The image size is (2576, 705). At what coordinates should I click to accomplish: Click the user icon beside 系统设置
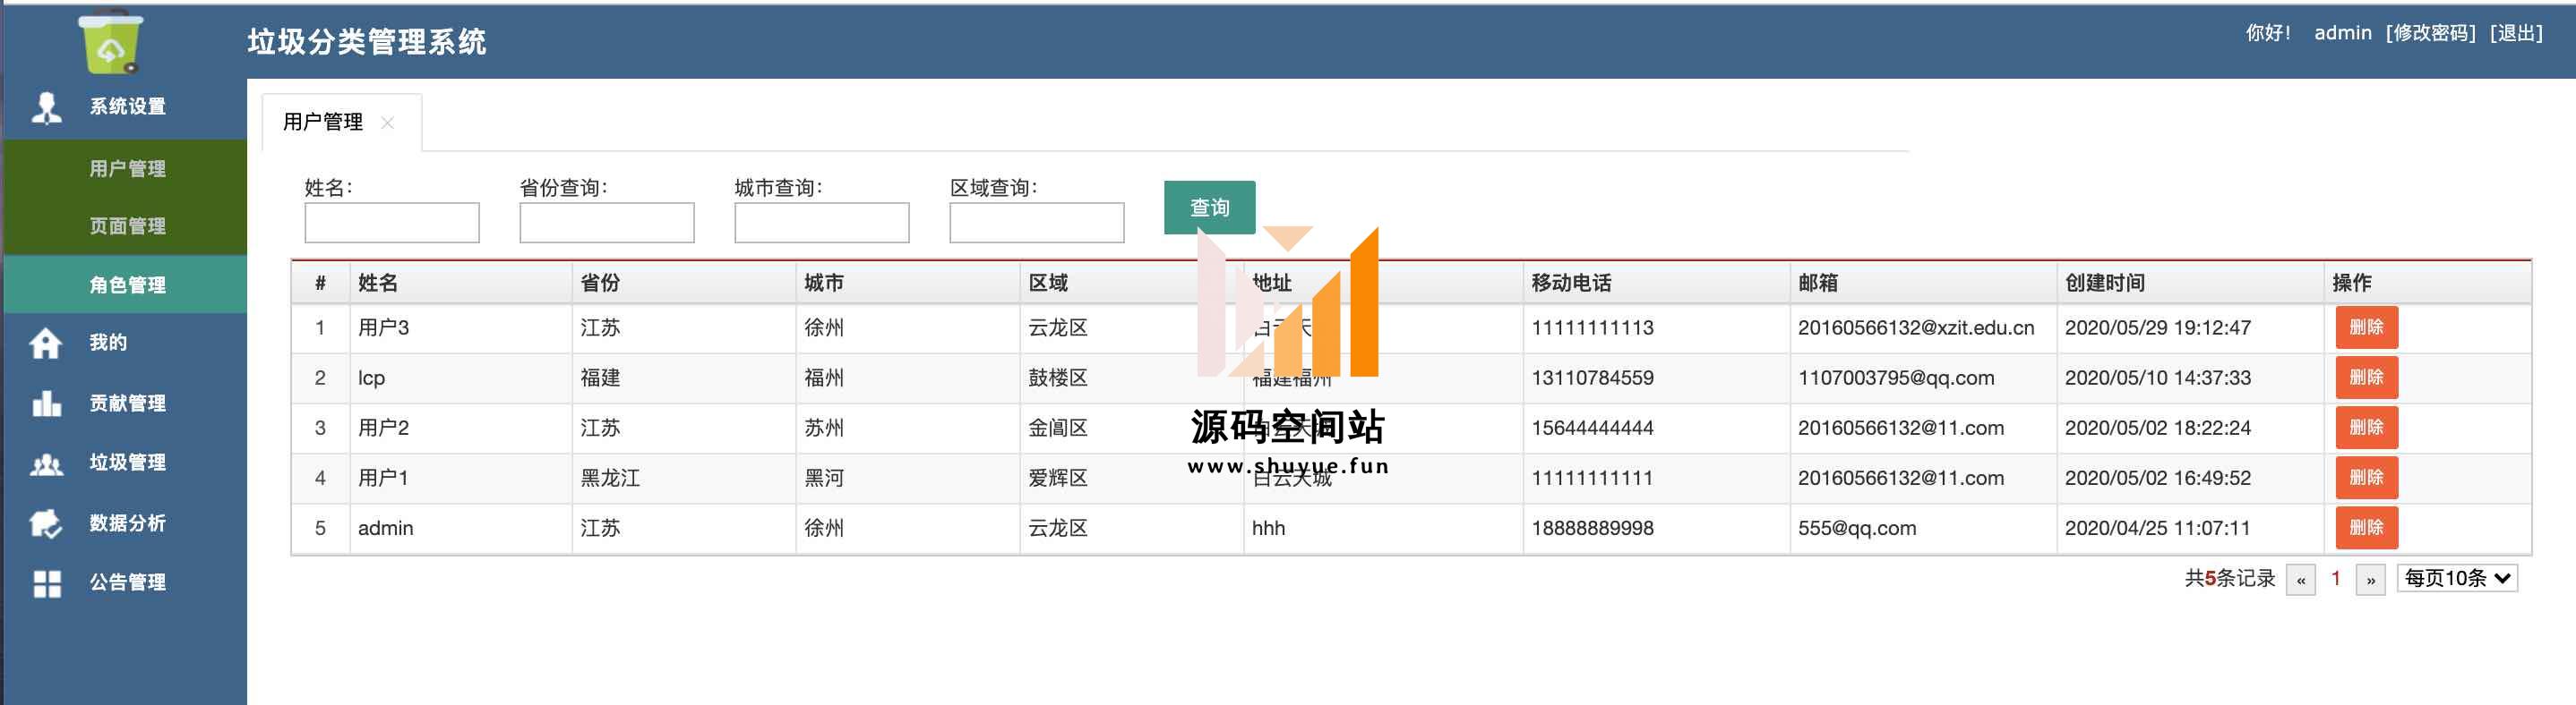(46, 106)
